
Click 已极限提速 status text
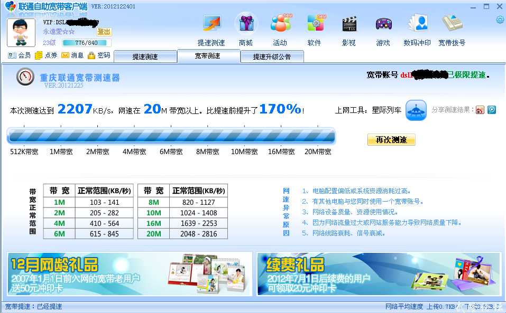[467, 75]
